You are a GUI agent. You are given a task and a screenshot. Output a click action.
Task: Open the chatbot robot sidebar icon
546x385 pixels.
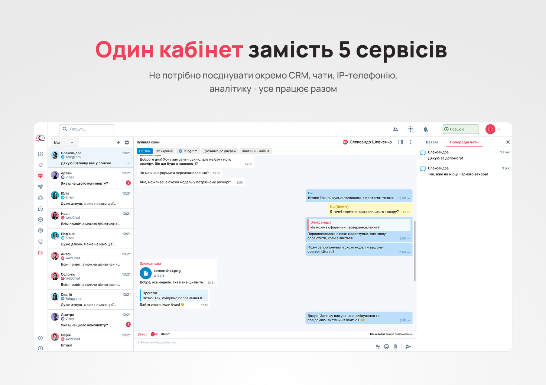click(x=40, y=198)
